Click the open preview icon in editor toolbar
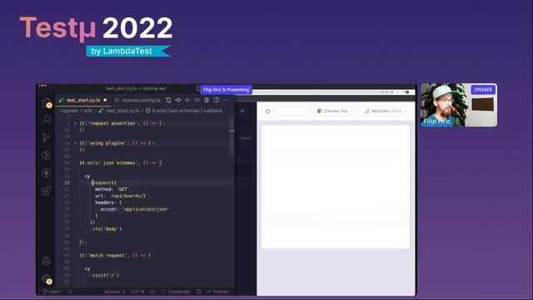Viewport: 533px width, 300px height. point(207,100)
